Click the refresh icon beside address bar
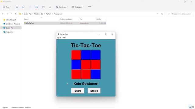The image size is (195, 109). 162,14
